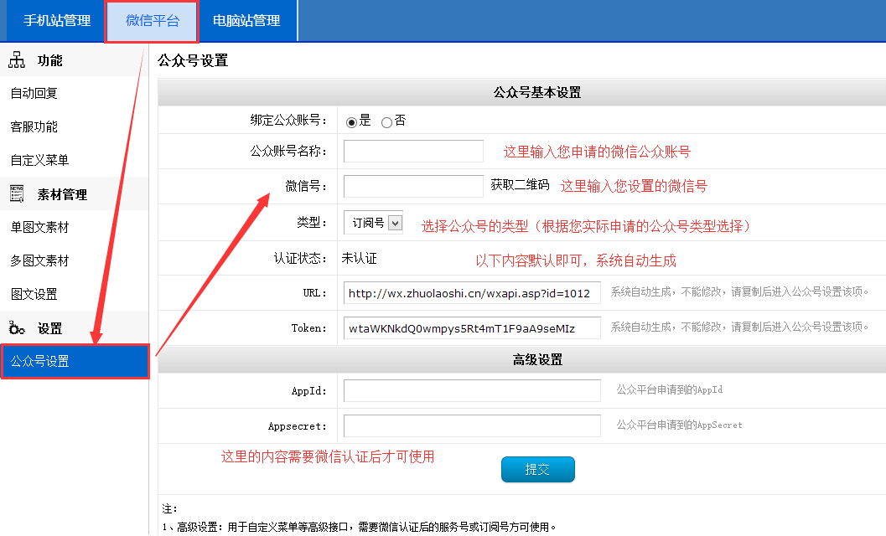886x536 pixels.
Task: Switch to the 手机站管理 tab
Action: click(x=57, y=21)
